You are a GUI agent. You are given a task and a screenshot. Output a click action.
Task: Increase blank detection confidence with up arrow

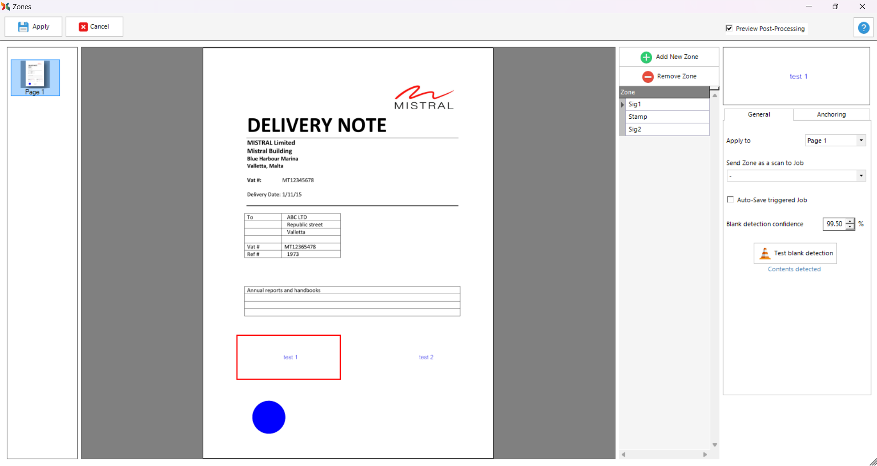pyautogui.click(x=850, y=221)
